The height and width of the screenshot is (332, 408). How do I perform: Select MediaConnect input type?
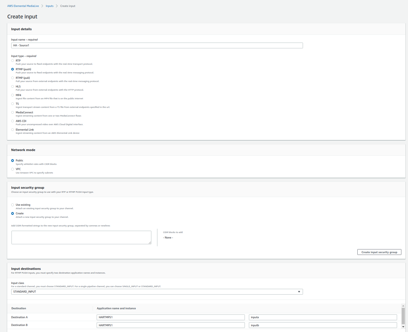click(x=12, y=112)
